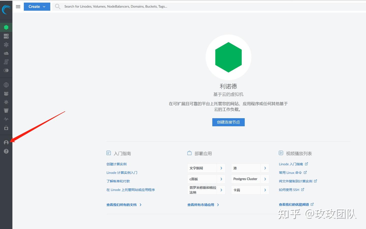Open Kubernetes via the helm wheel icon
This screenshot has height=229, width=366.
coord(6,102)
